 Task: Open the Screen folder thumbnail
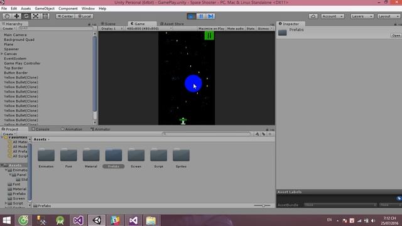(x=136, y=158)
